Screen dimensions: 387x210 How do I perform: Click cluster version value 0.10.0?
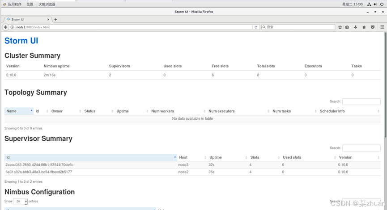(x=11, y=75)
